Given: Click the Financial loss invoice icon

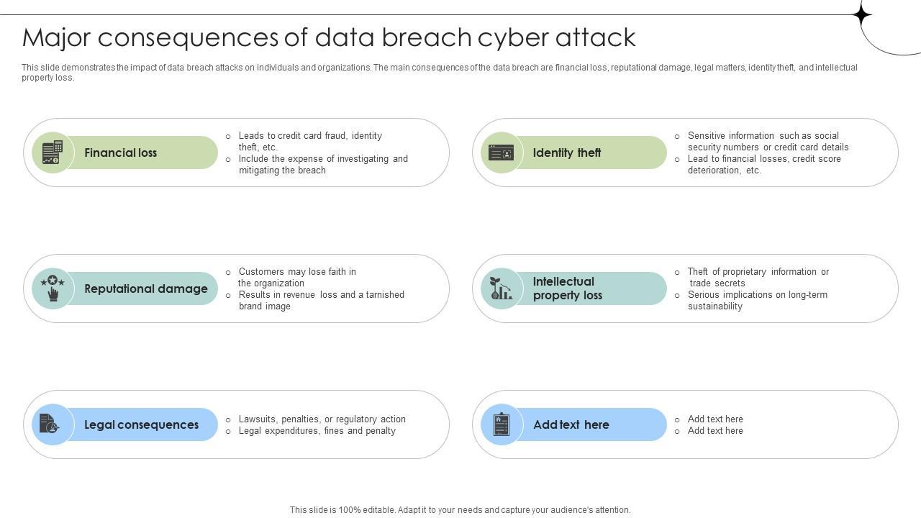Looking at the screenshot, I should (53, 153).
